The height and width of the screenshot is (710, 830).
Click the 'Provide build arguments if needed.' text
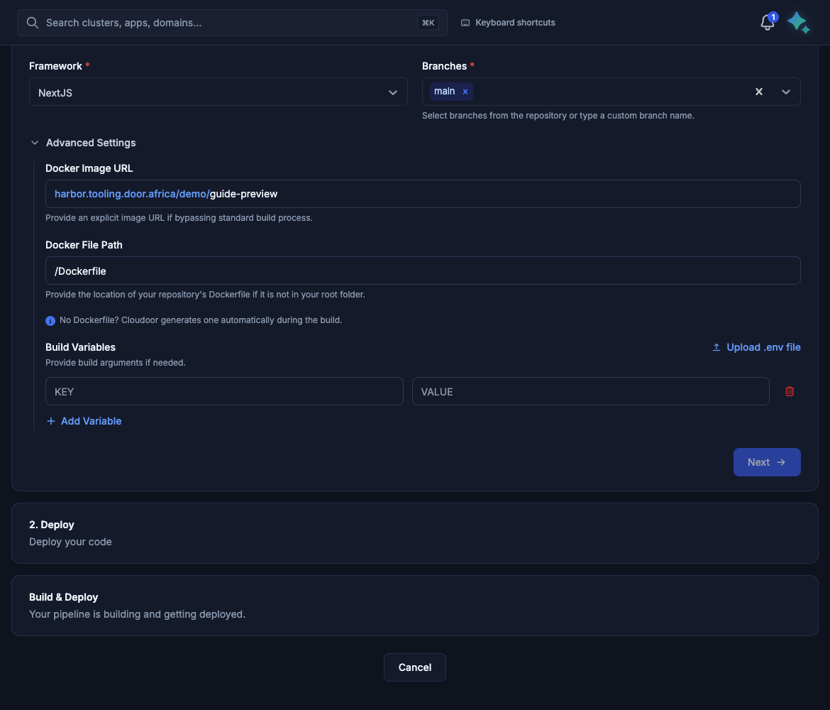click(116, 363)
